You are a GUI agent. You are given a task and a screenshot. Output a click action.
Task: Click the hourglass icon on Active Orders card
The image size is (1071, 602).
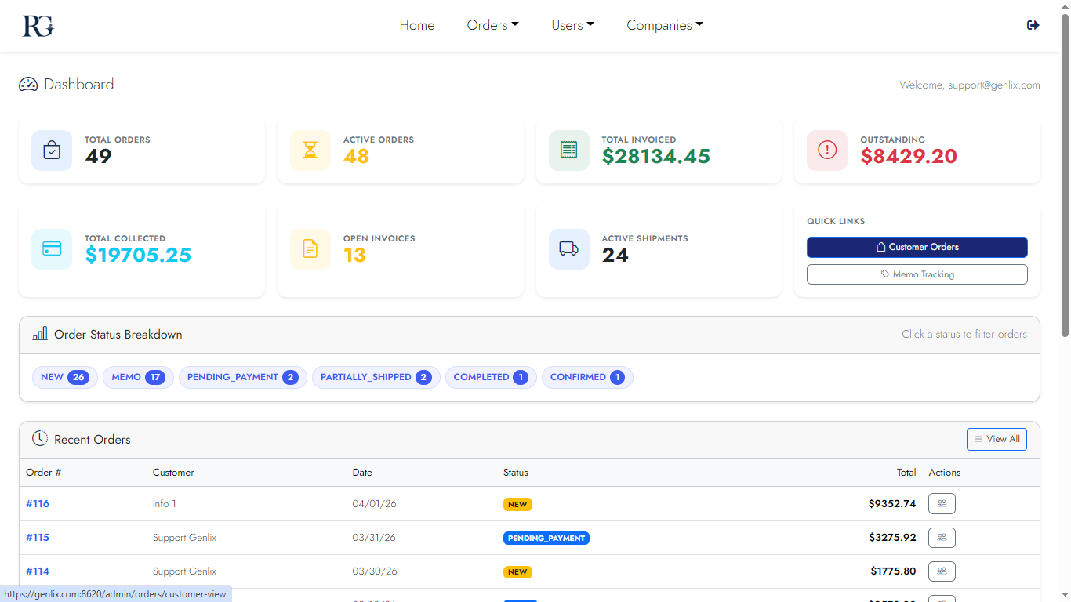pyautogui.click(x=310, y=150)
